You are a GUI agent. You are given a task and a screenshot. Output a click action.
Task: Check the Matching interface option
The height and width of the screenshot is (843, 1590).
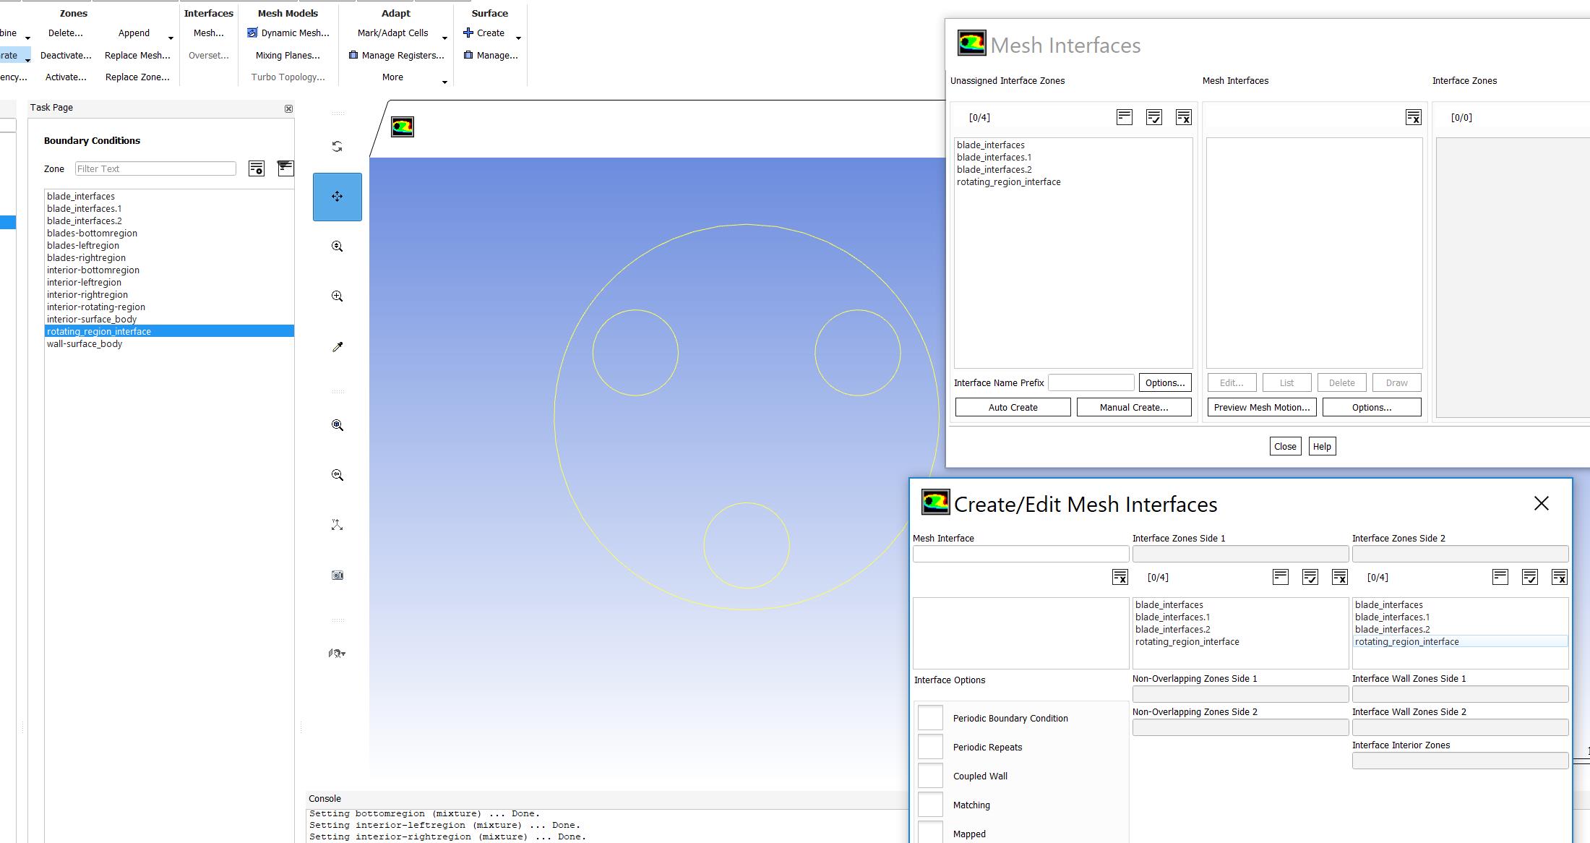(x=930, y=805)
